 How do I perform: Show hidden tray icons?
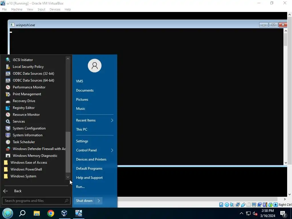(241, 213)
